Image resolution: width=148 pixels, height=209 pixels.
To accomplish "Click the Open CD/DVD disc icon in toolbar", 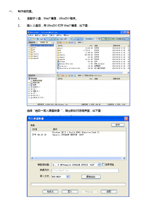I will click(x=38, y=39).
